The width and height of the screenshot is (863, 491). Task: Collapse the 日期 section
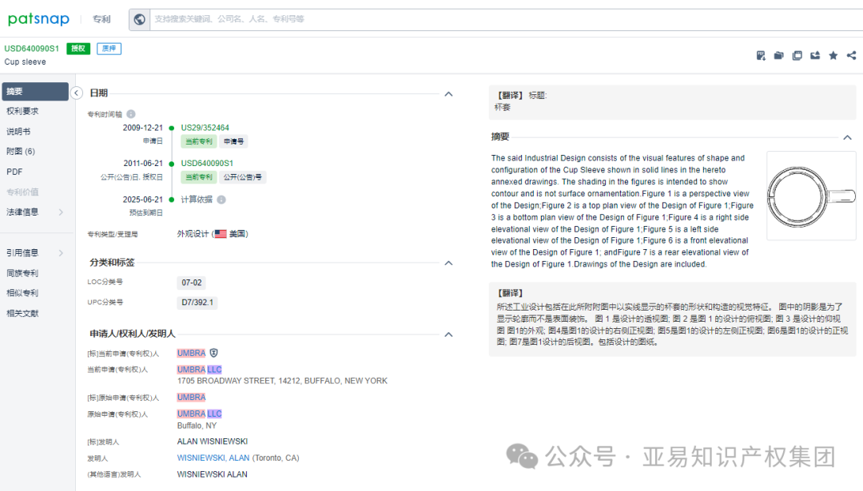[x=448, y=94]
